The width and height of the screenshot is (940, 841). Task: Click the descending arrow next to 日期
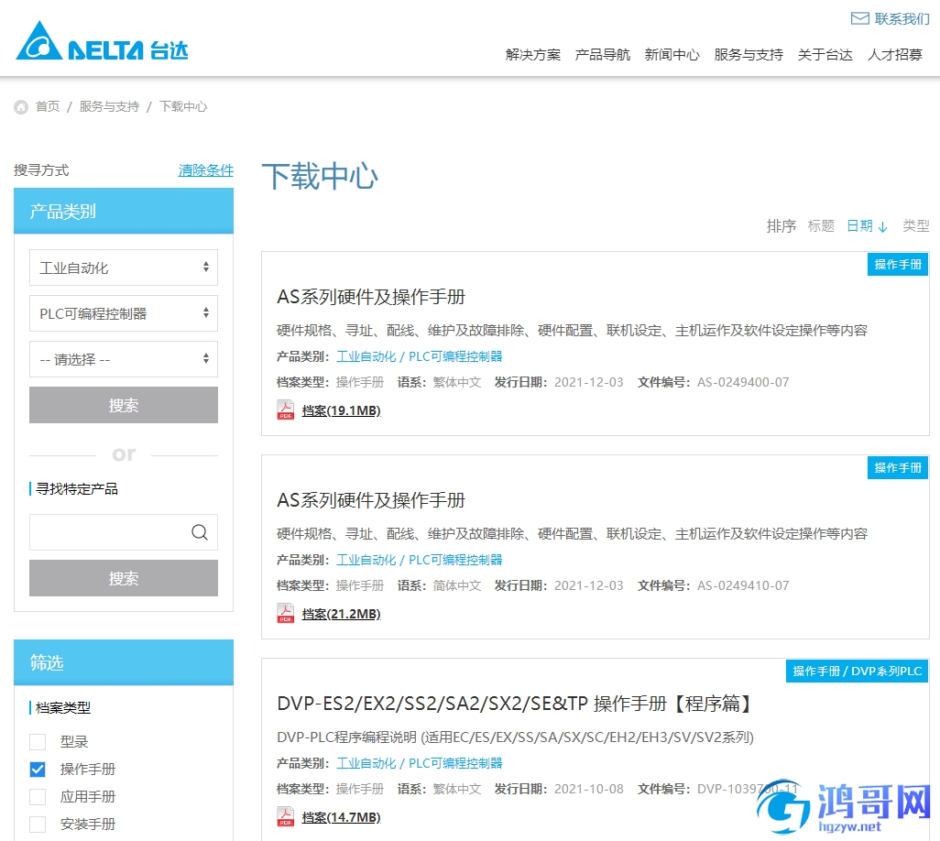882,226
